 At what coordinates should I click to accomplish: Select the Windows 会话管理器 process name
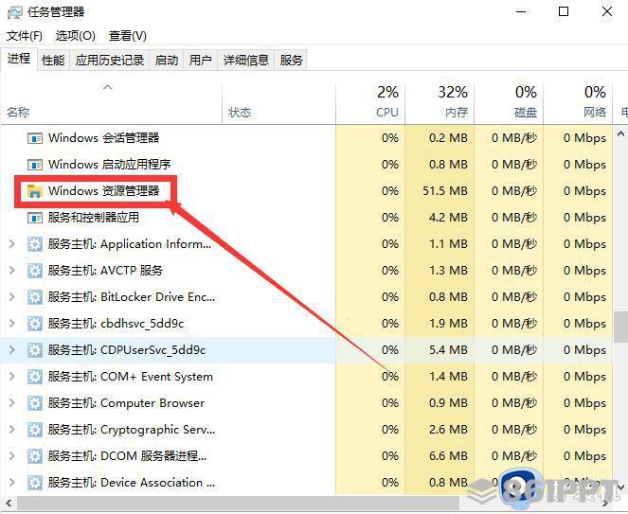tap(104, 138)
